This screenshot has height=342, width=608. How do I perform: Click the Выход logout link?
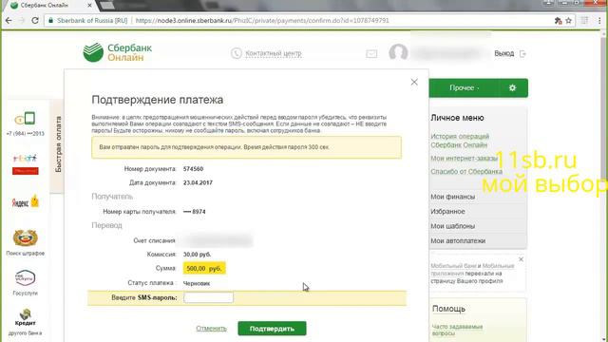tap(504, 53)
